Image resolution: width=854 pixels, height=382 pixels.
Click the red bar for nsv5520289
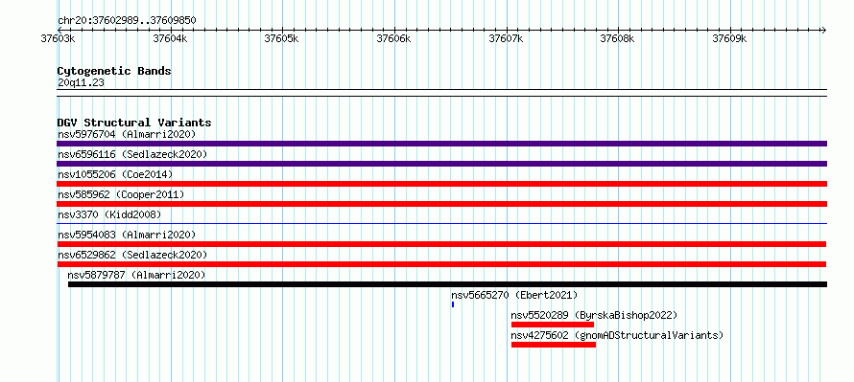[x=553, y=325]
